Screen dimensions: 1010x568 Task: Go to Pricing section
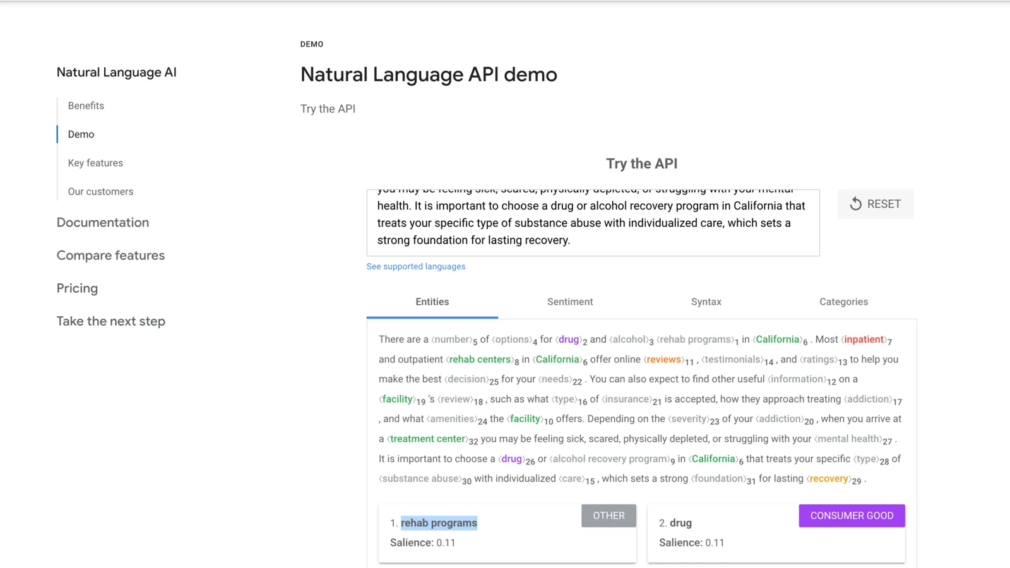click(77, 288)
